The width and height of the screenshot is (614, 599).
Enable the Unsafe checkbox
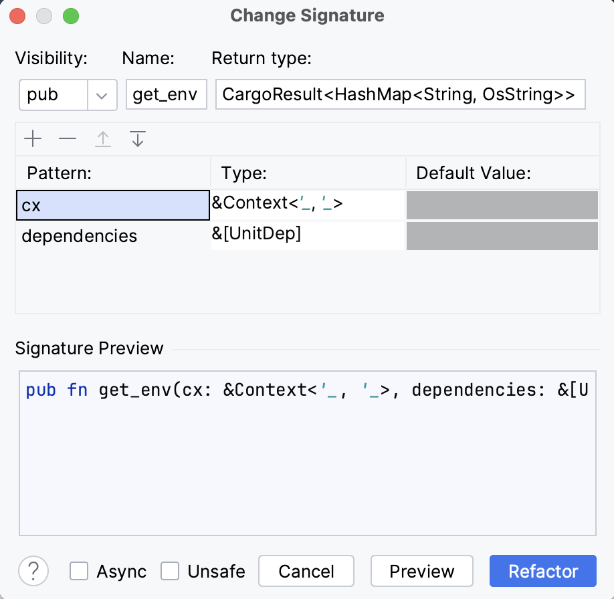click(171, 572)
